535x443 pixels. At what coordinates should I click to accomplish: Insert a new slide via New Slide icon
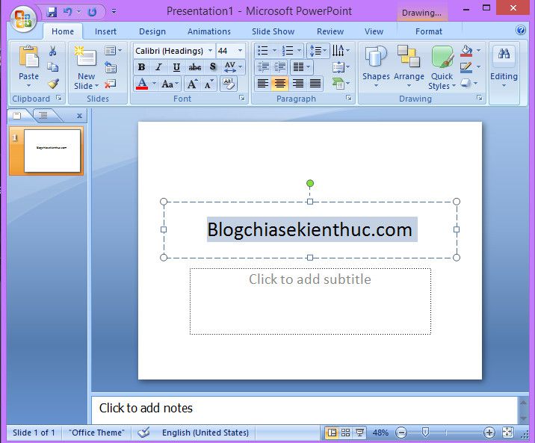86,56
